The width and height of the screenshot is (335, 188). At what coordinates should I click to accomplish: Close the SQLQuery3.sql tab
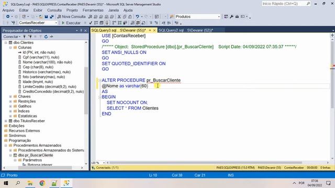coord(154,30)
